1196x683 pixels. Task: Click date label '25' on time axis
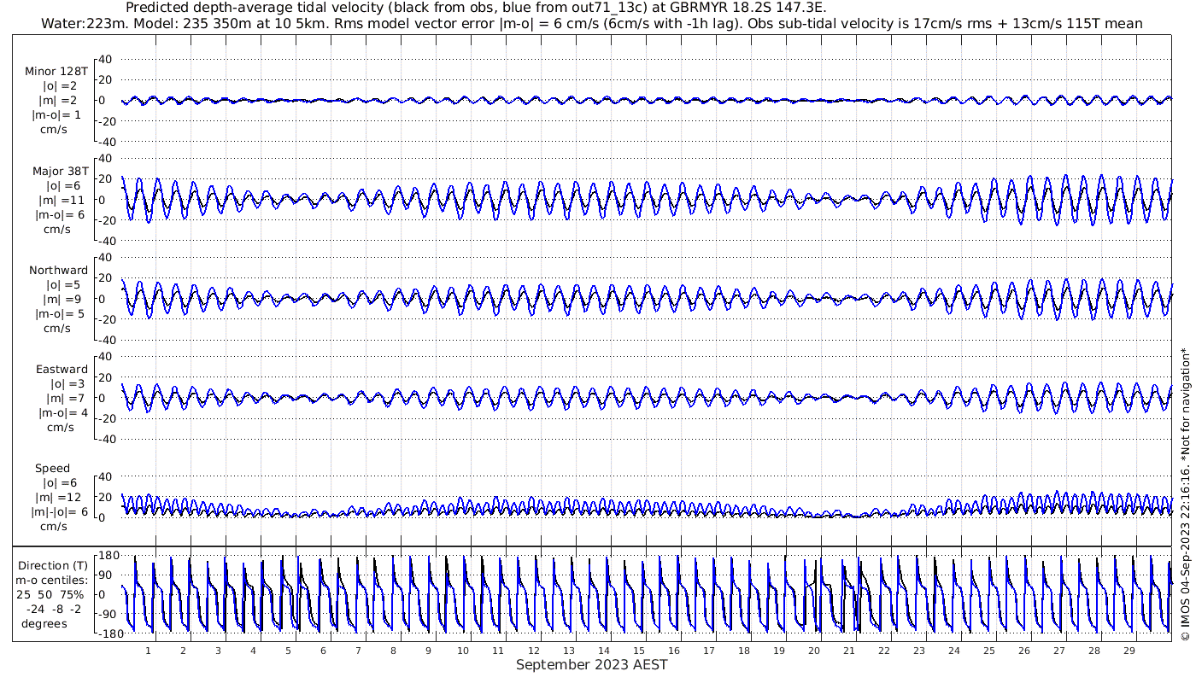(x=988, y=651)
